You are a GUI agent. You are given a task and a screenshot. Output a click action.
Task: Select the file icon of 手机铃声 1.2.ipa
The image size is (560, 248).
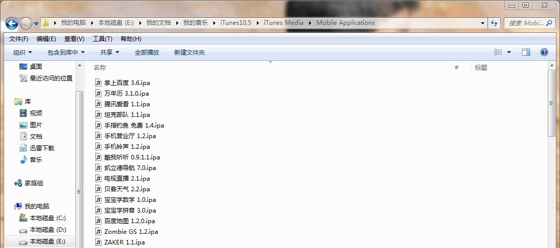click(98, 146)
